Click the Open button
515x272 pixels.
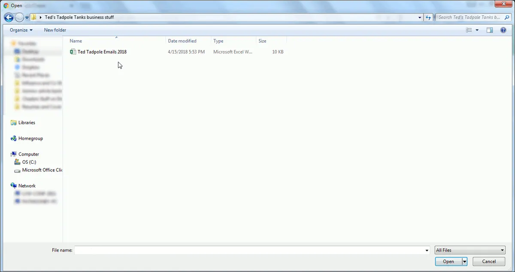448,261
